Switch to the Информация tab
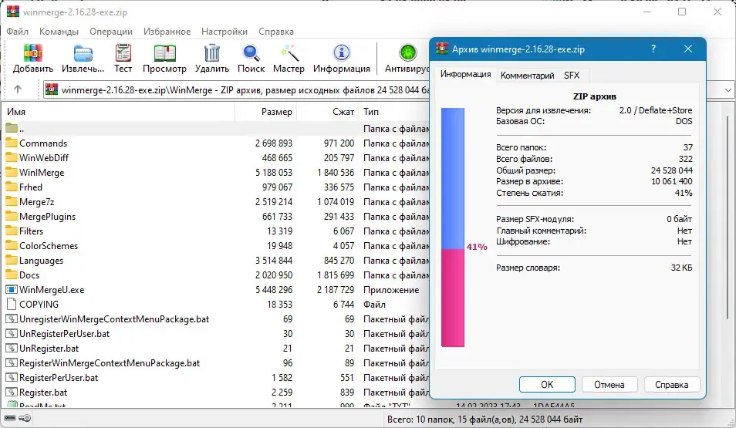 [x=466, y=75]
